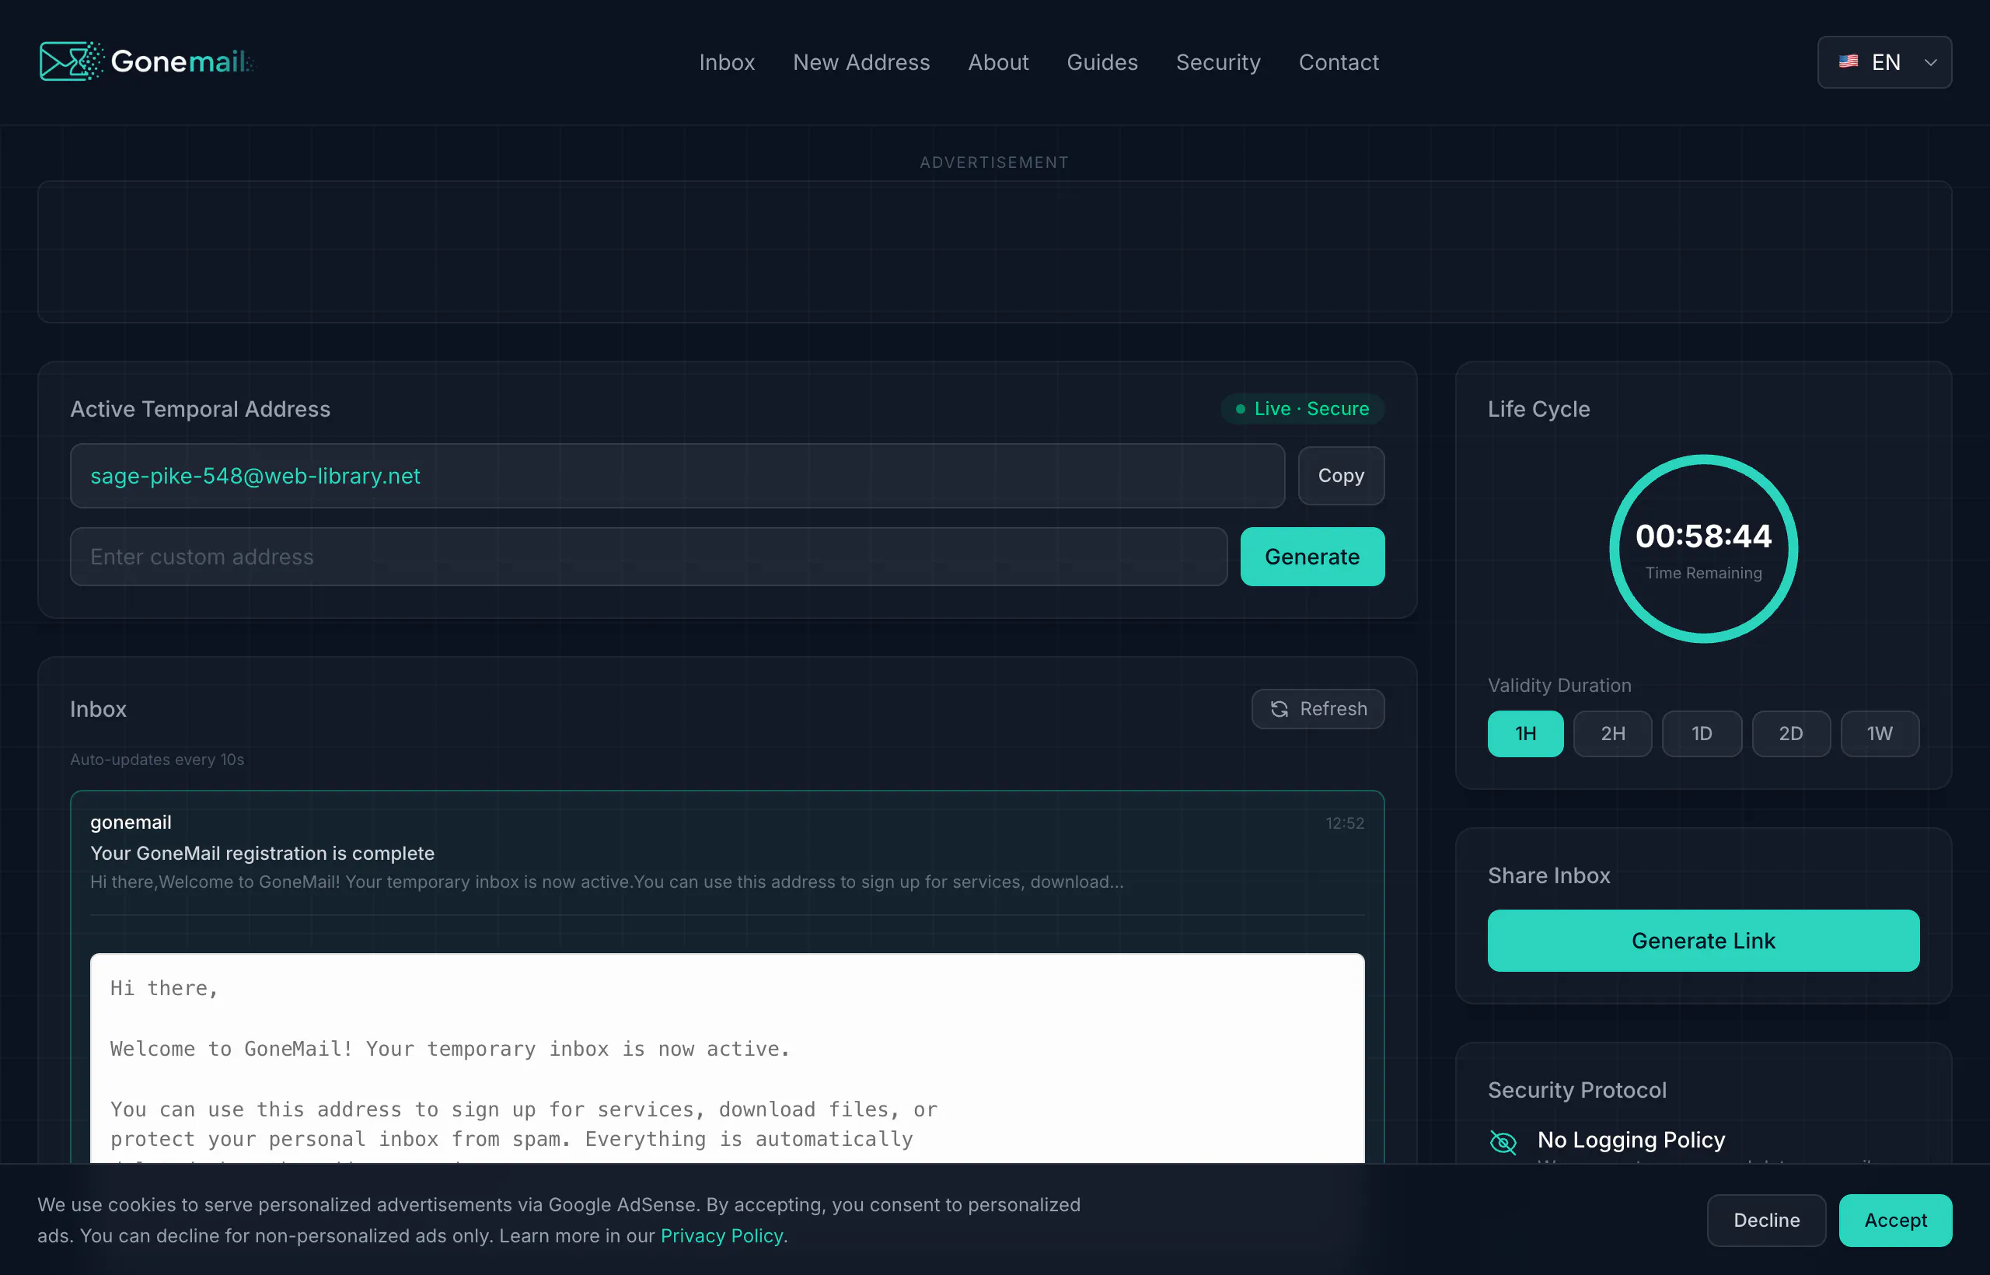
Task: Select the 1D validity duration
Action: click(1702, 734)
